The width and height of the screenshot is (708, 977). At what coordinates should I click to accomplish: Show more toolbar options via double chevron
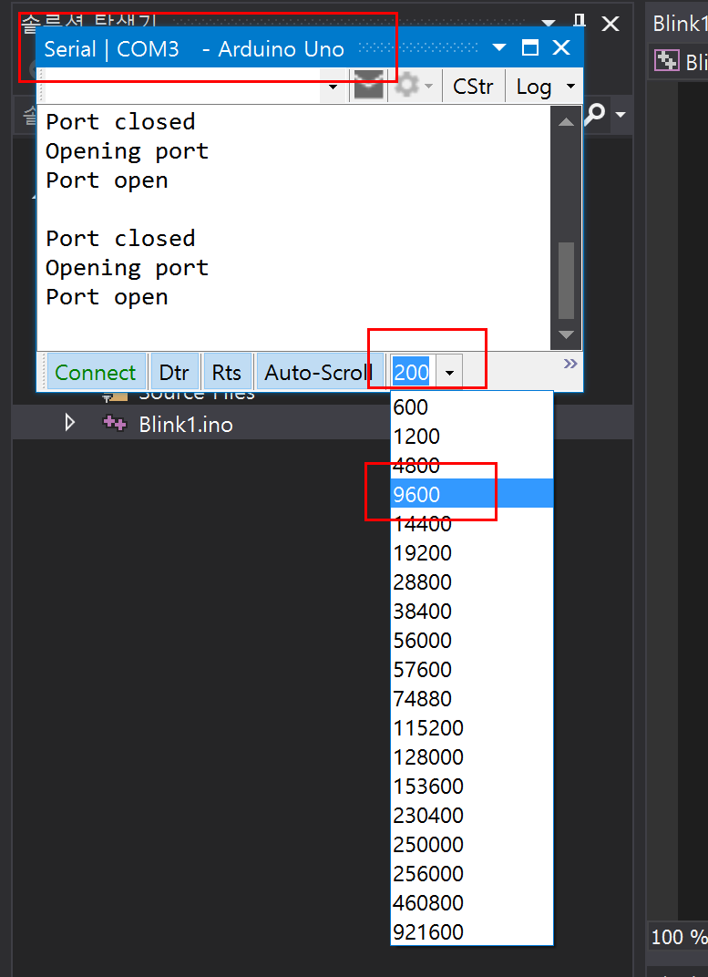click(x=569, y=364)
